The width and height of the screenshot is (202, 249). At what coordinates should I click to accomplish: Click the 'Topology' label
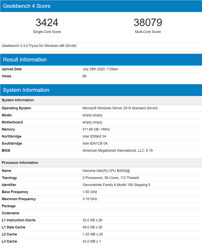point(9,178)
